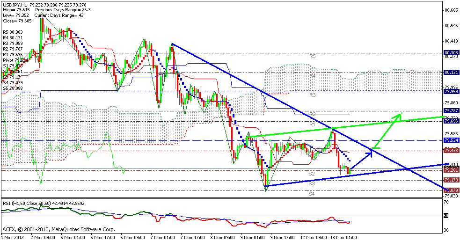Click the 80.545 price scale value
The image size is (460, 241).
coord(452,26)
